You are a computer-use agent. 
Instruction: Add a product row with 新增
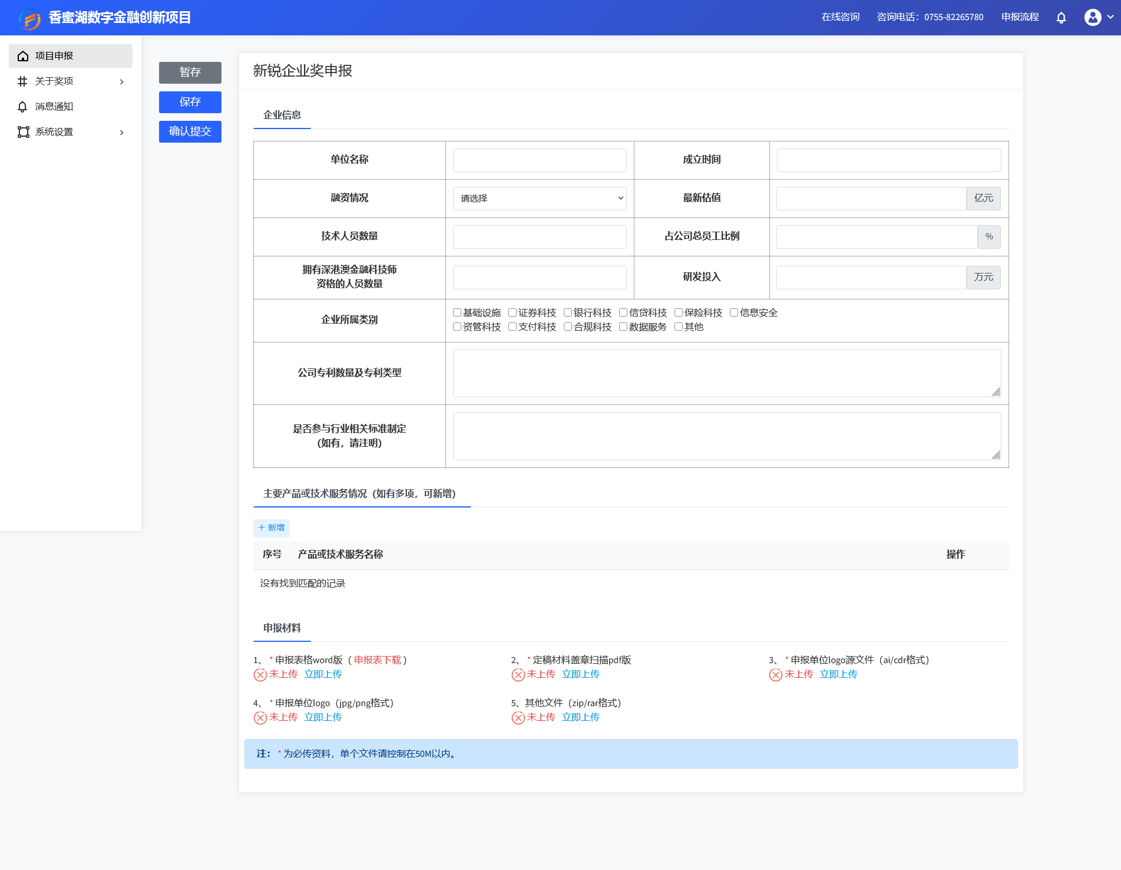tap(272, 528)
